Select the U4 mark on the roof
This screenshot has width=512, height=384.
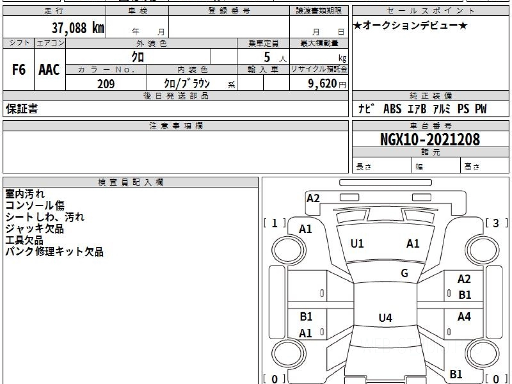pos(385,318)
